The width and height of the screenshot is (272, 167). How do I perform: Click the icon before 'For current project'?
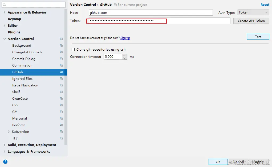click(115, 5)
